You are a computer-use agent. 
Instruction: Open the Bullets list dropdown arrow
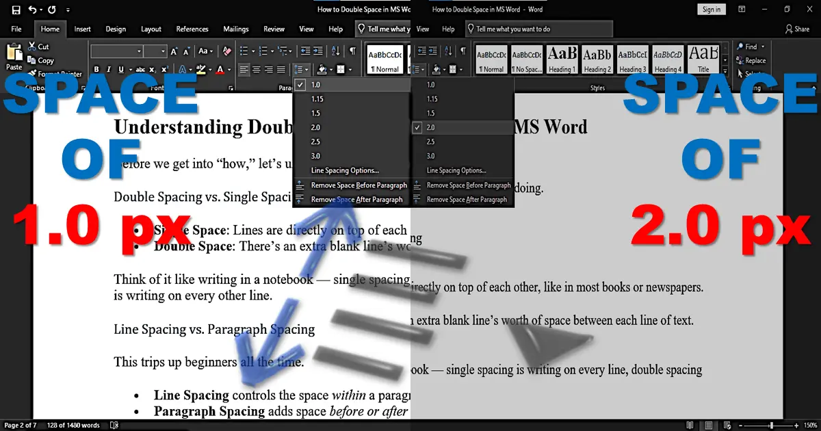tap(253, 51)
